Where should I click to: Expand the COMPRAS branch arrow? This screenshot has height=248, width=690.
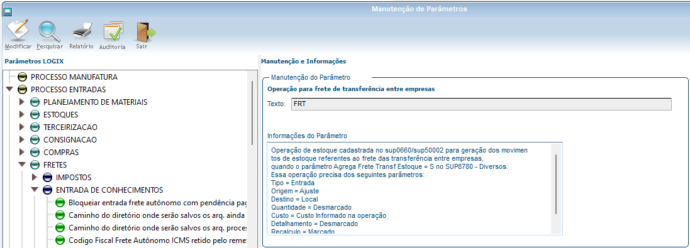coord(23,153)
